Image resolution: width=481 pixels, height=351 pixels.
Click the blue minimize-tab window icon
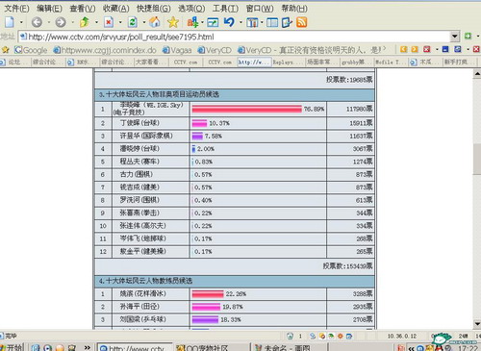(x=445, y=49)
